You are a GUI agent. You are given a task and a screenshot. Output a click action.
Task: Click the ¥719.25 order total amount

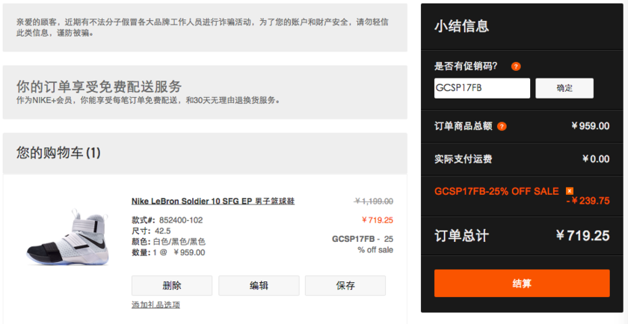[x=582, y=236]
